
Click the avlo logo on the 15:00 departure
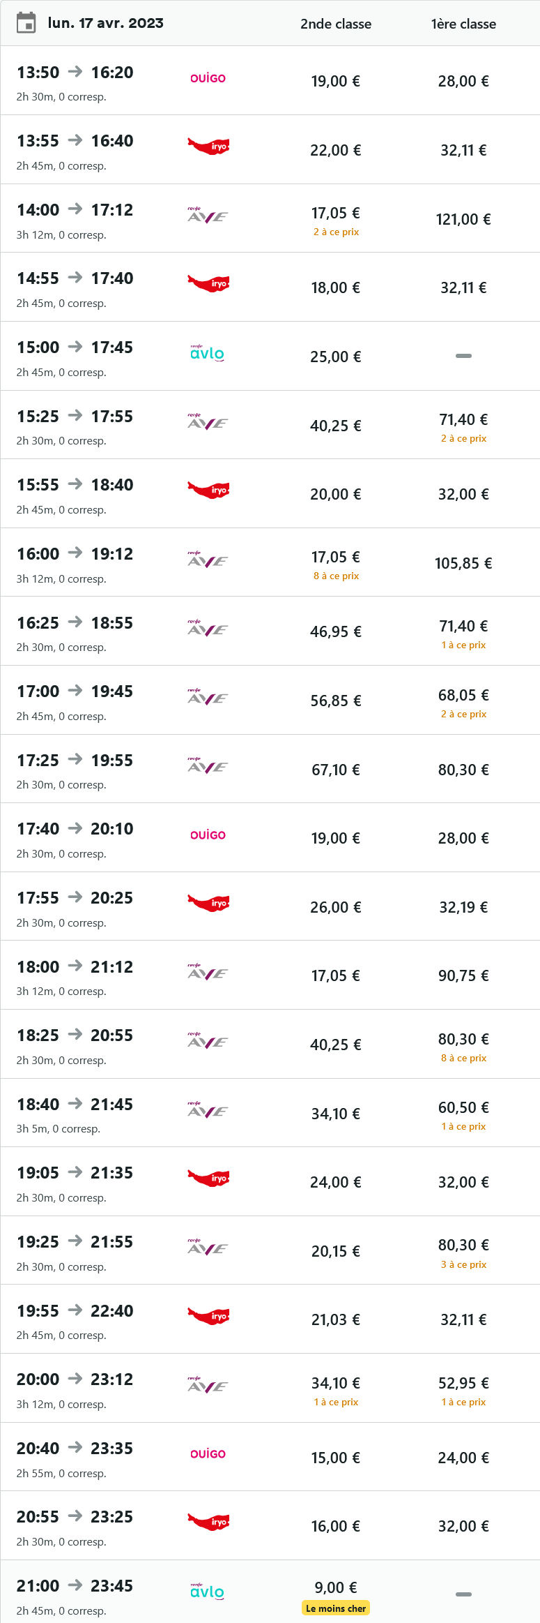[208, 353]
